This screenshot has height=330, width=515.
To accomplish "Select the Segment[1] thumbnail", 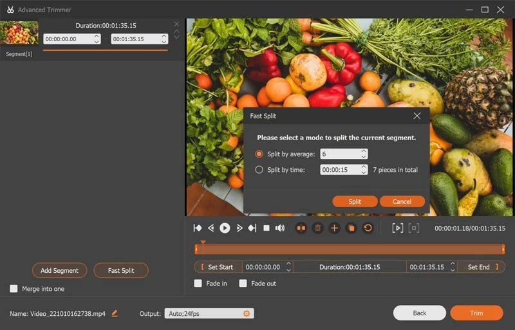I will click(19, 33).
